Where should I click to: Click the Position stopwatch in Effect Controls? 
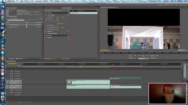point(48,17)
